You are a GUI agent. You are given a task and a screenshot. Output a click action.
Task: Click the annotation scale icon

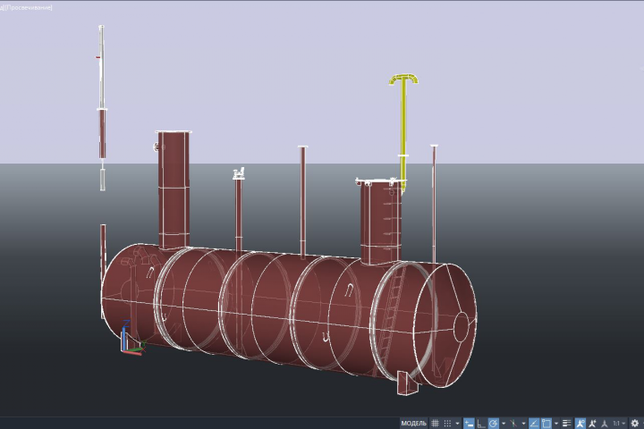[x=604, y=424]
